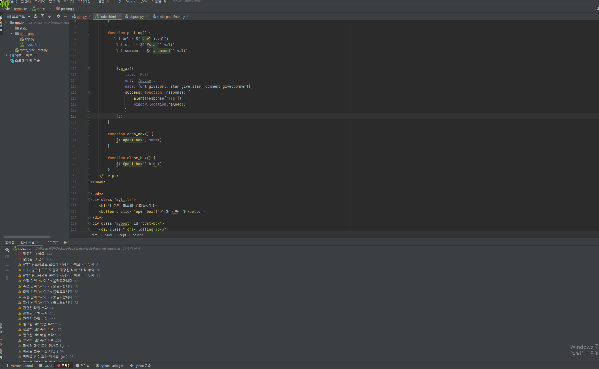The width and height of the screenshot is (599, 369).
Task: Collapse the templates folder arrow in the tree
Action: pos(11,34)
